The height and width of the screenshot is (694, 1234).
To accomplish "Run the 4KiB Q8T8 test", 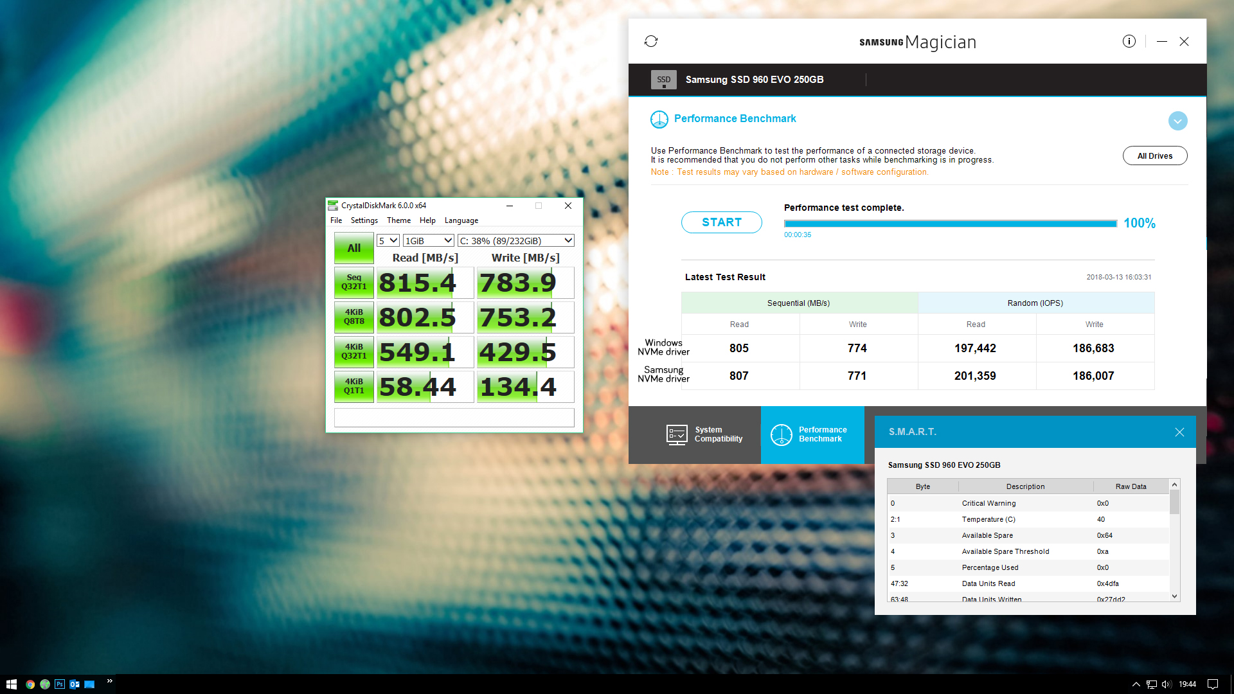I will point(353,317).
